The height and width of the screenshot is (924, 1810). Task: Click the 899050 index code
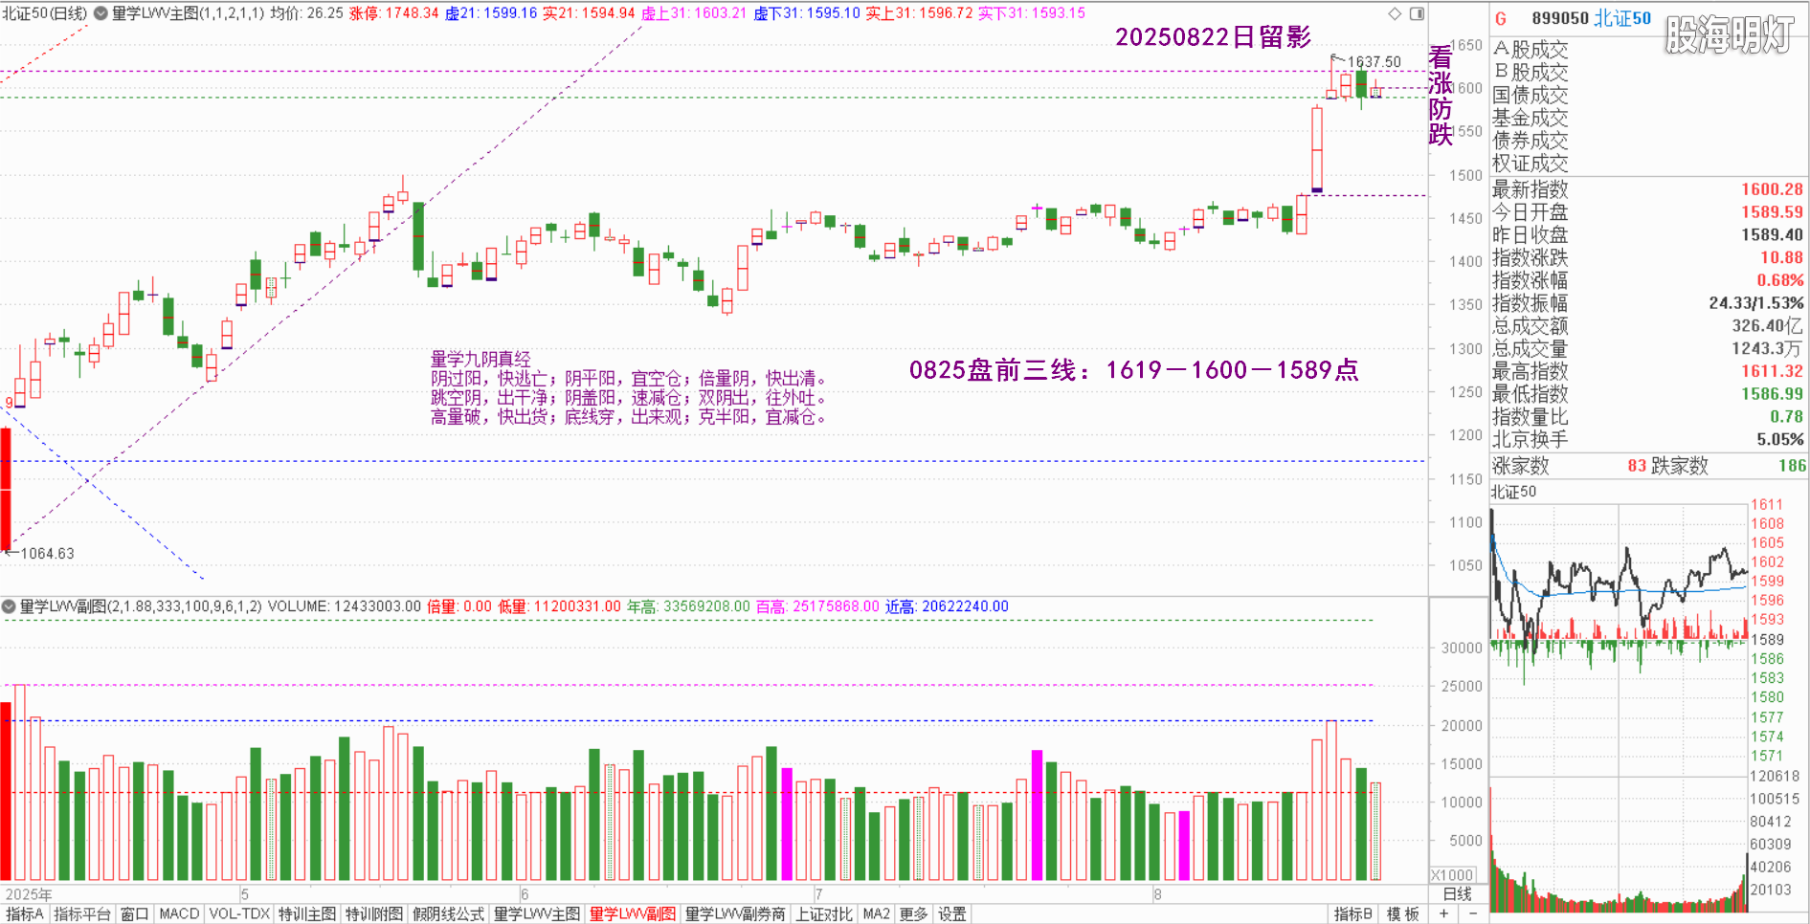click(x=1560, y=18)
